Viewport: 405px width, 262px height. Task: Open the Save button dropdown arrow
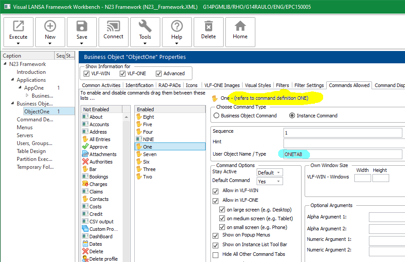pyautogui.click(x=82, y=44)
